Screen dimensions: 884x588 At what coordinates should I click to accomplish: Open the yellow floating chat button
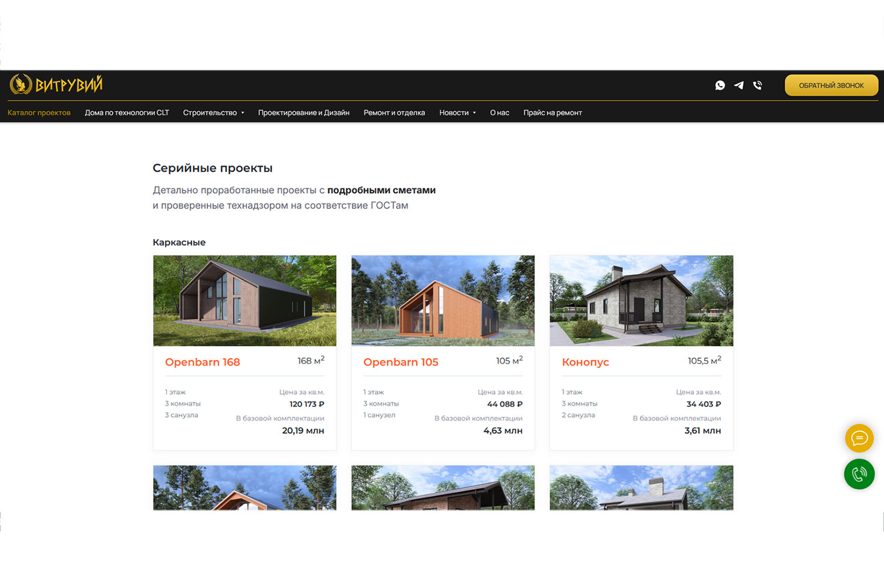point(859,438)
